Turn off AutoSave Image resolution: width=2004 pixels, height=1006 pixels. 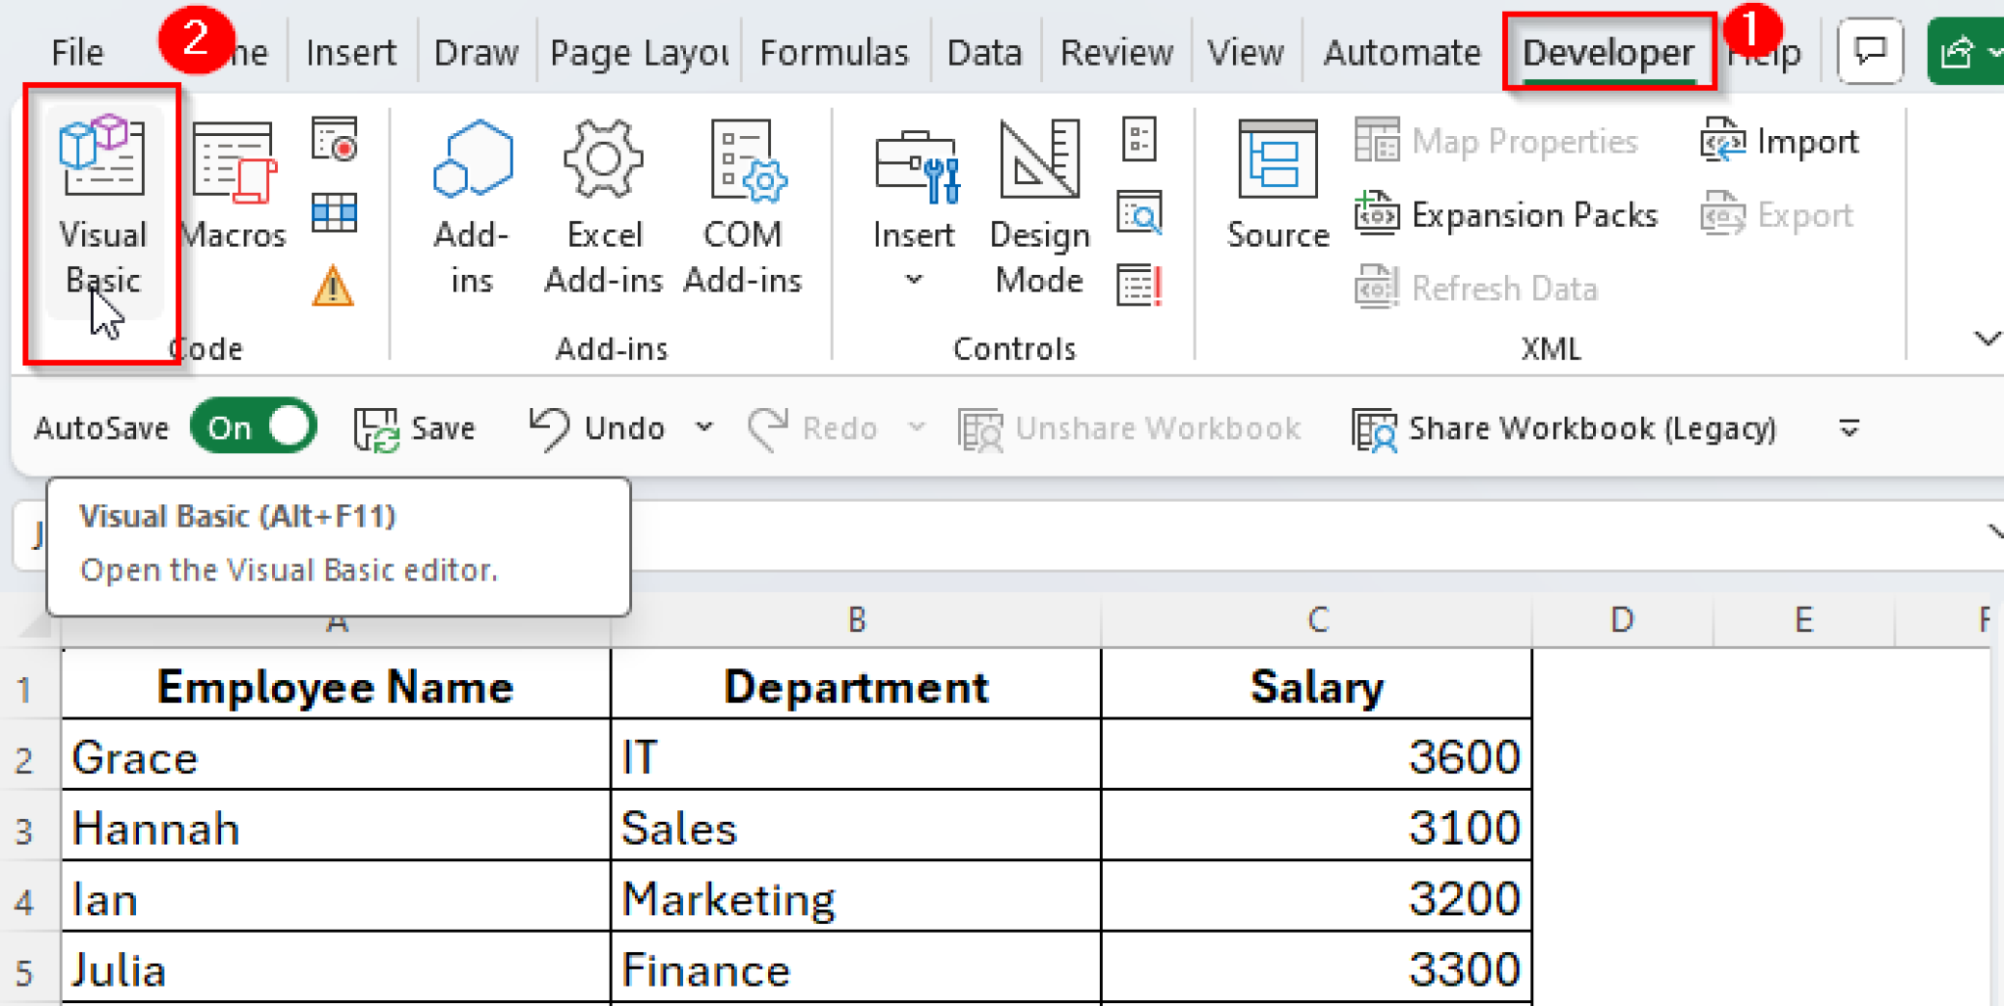(x=252, y=428)
